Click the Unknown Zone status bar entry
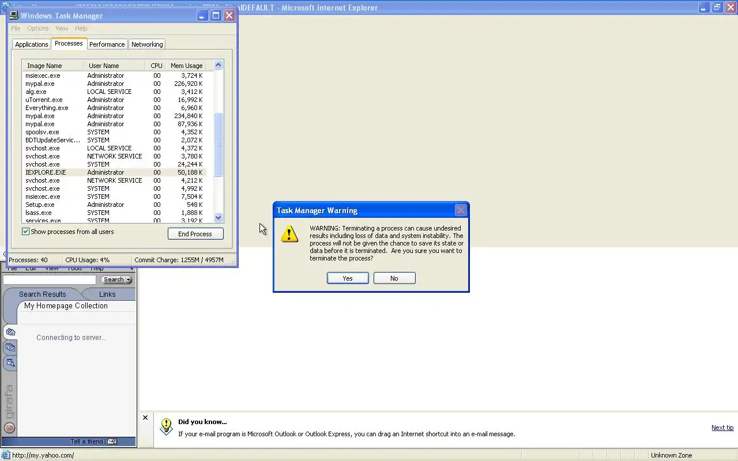This screenshot has height=461, width=738. click(x=671, y=455)
